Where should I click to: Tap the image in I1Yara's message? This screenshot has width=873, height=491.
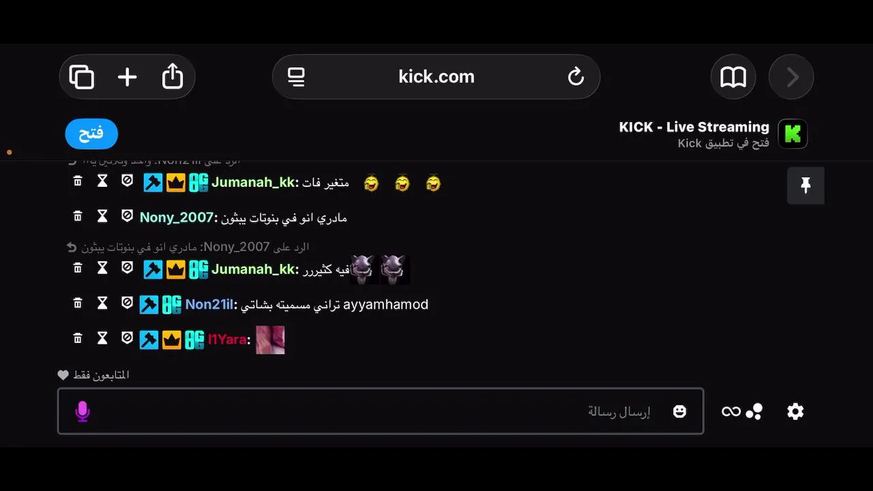click(270, 340)
